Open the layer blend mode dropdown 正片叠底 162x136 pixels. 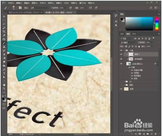(128, 42)
